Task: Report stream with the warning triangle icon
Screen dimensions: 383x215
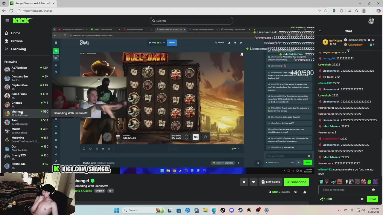Action: click(305, 192)
